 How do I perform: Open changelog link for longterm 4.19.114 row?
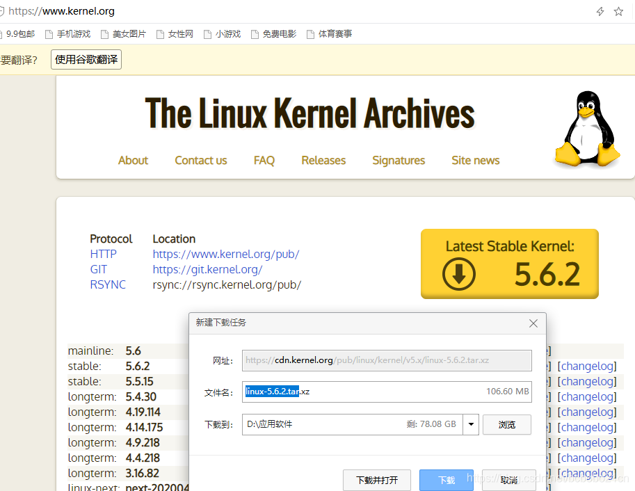point(587,412)
